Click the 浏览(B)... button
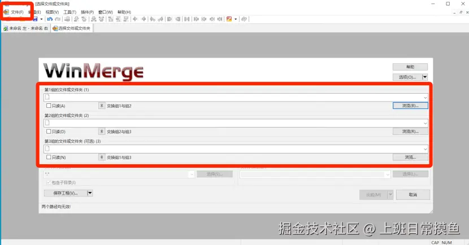 click(x=410, y=106)
